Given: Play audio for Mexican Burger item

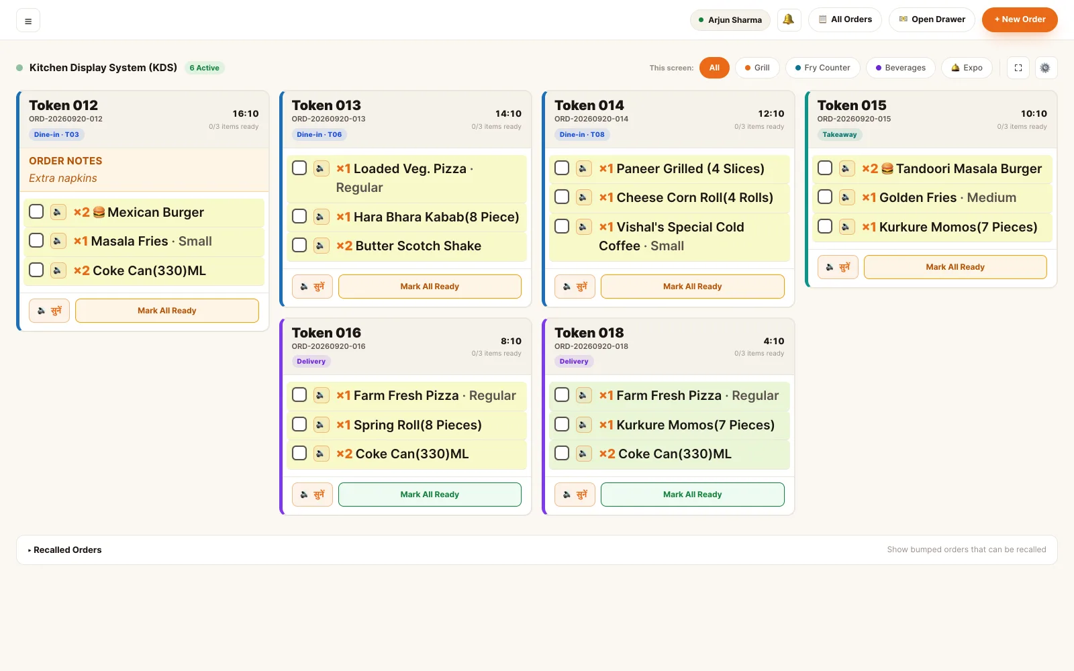Looking at the screenshot, I should pyautogui.click(x=58, y=212).
